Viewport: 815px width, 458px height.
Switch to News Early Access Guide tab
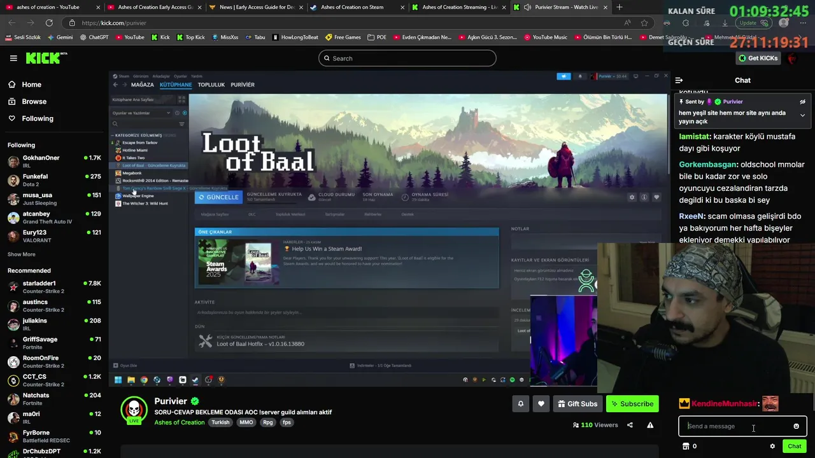255,7
